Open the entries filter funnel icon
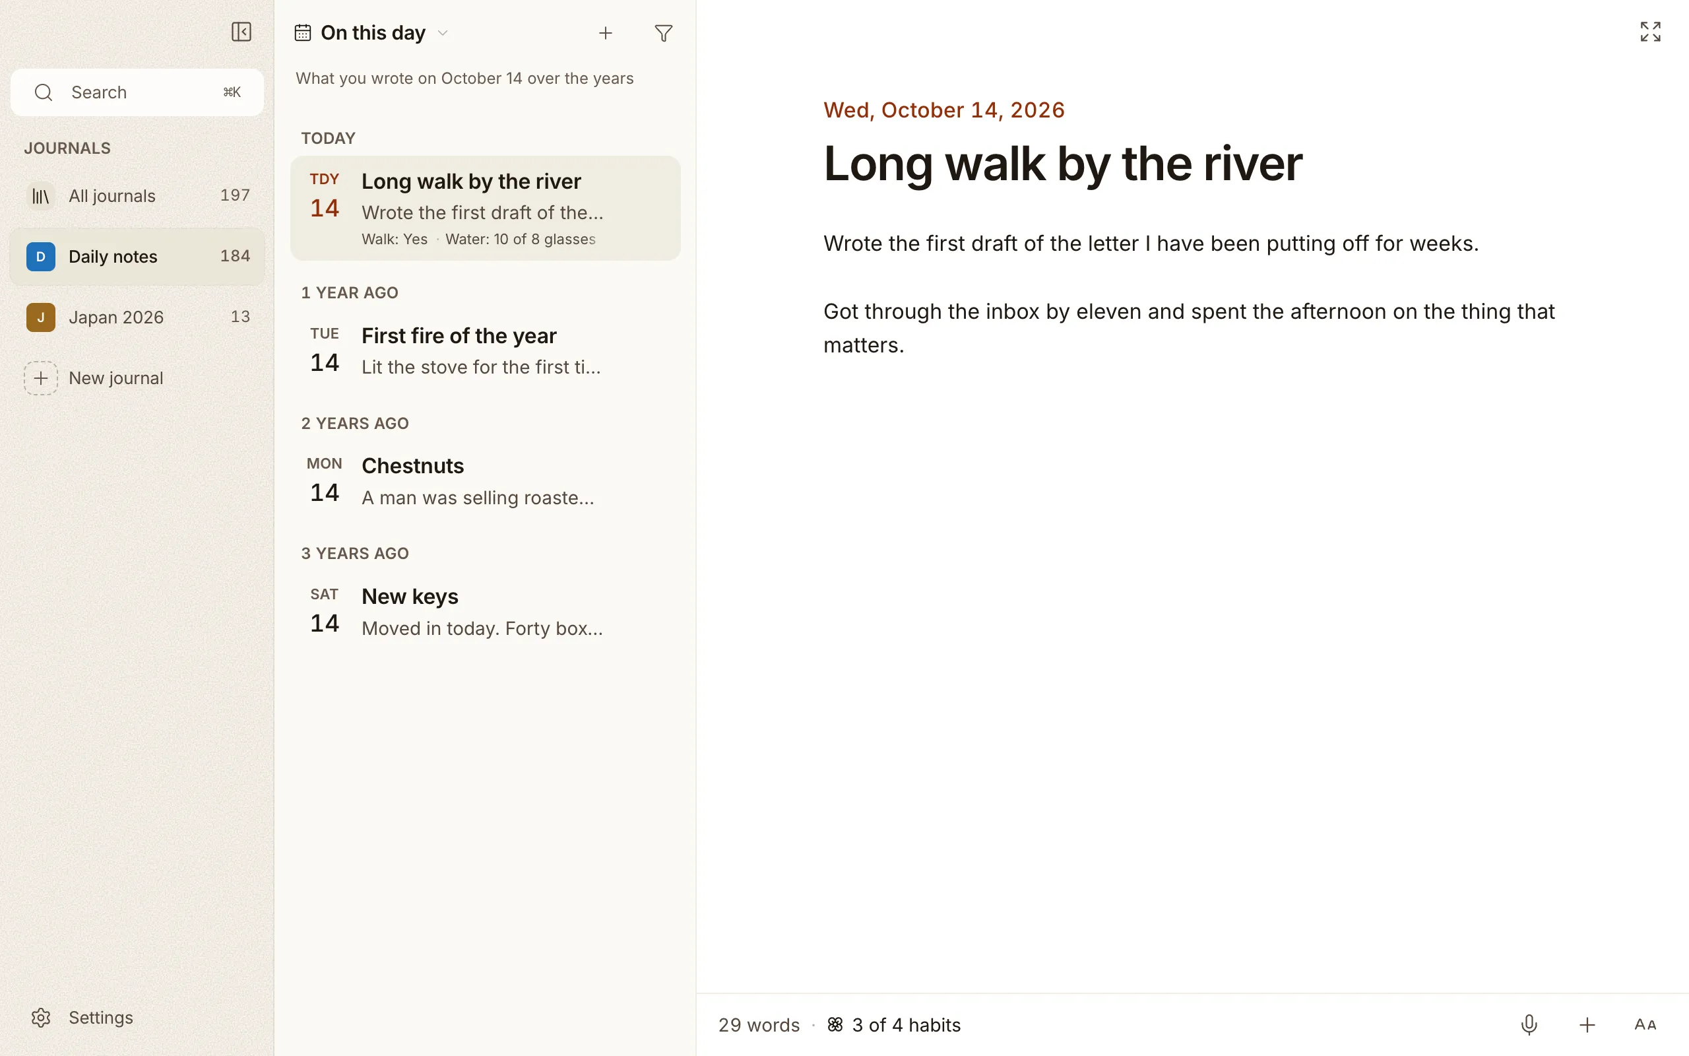The image size is (1689, 1056). coord(664,33)
